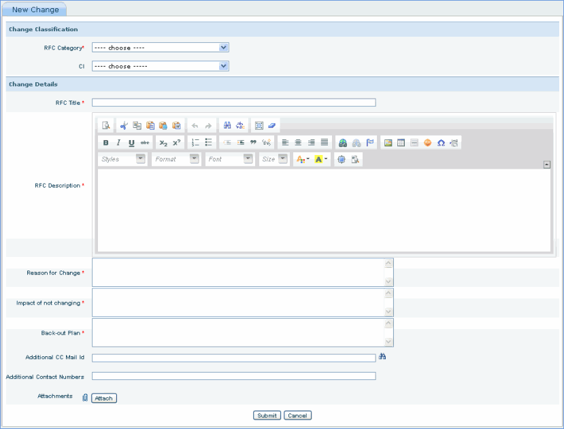Submit the change request form
The width and height of the screenshot is (564, 429).
(x=267, y=415)
